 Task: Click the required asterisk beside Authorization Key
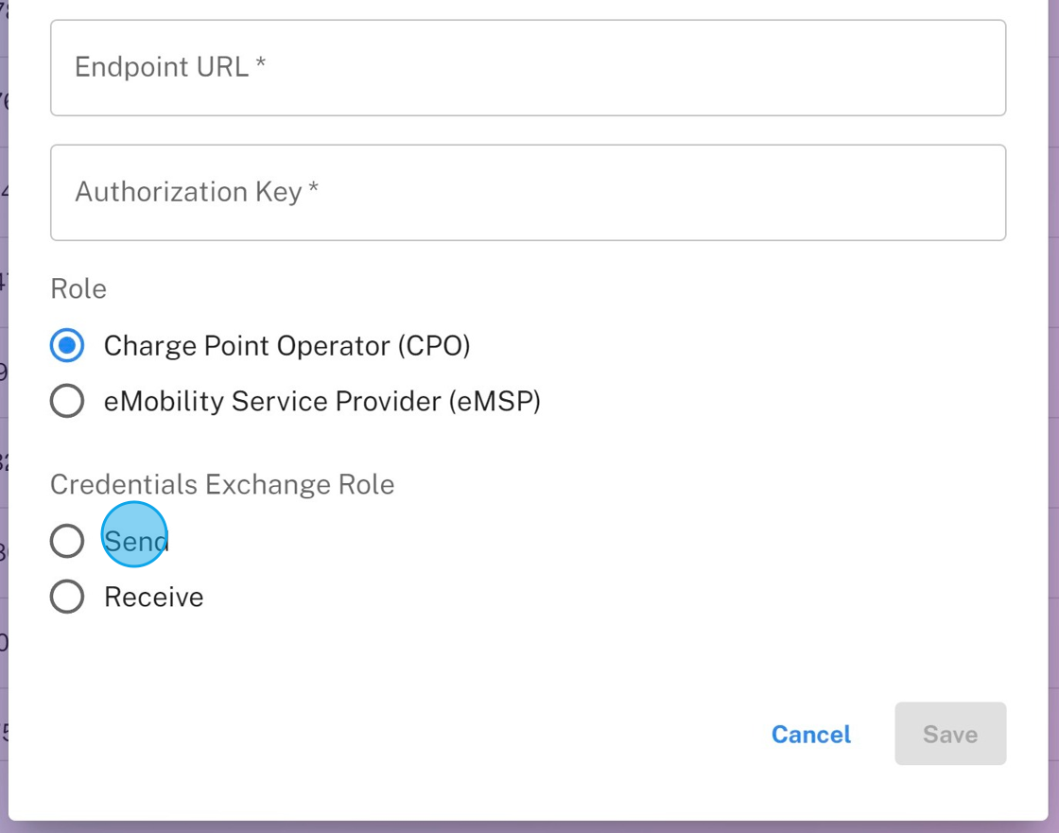tap(314, 189)
